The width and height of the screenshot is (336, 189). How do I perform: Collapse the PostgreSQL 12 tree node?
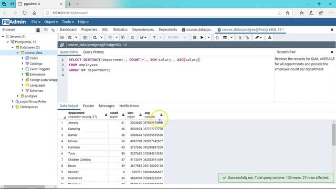(8, 42)
